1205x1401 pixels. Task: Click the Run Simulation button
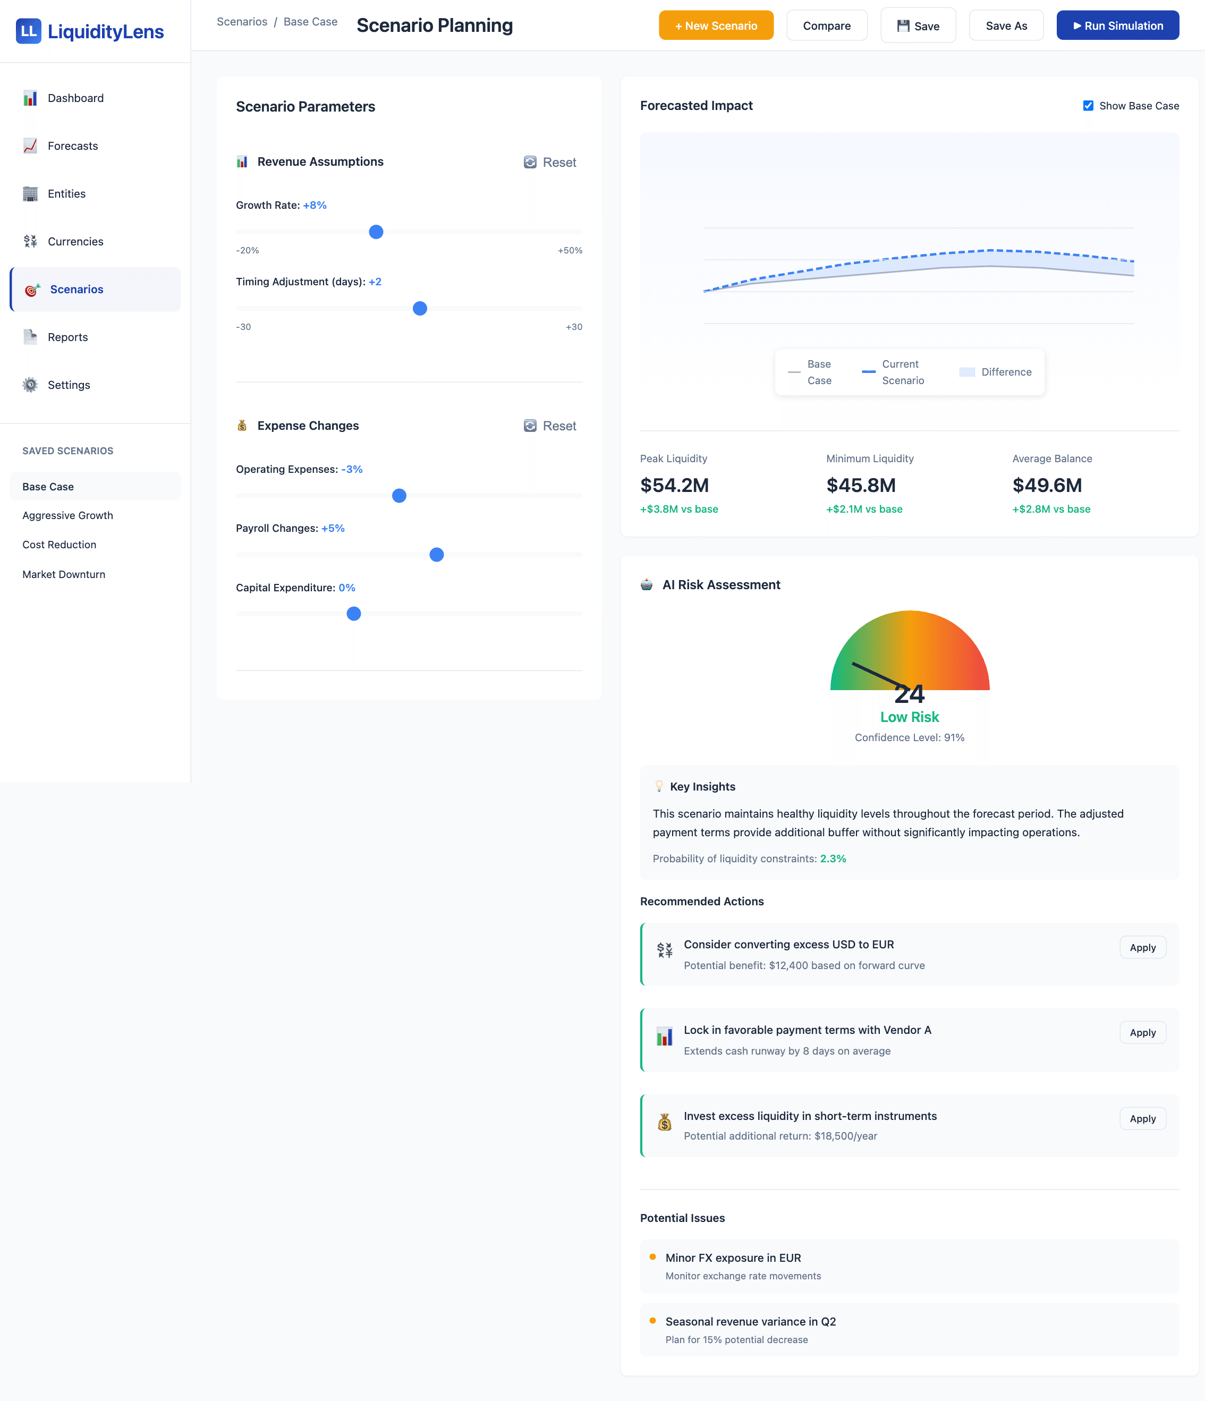pos(1117,26)
